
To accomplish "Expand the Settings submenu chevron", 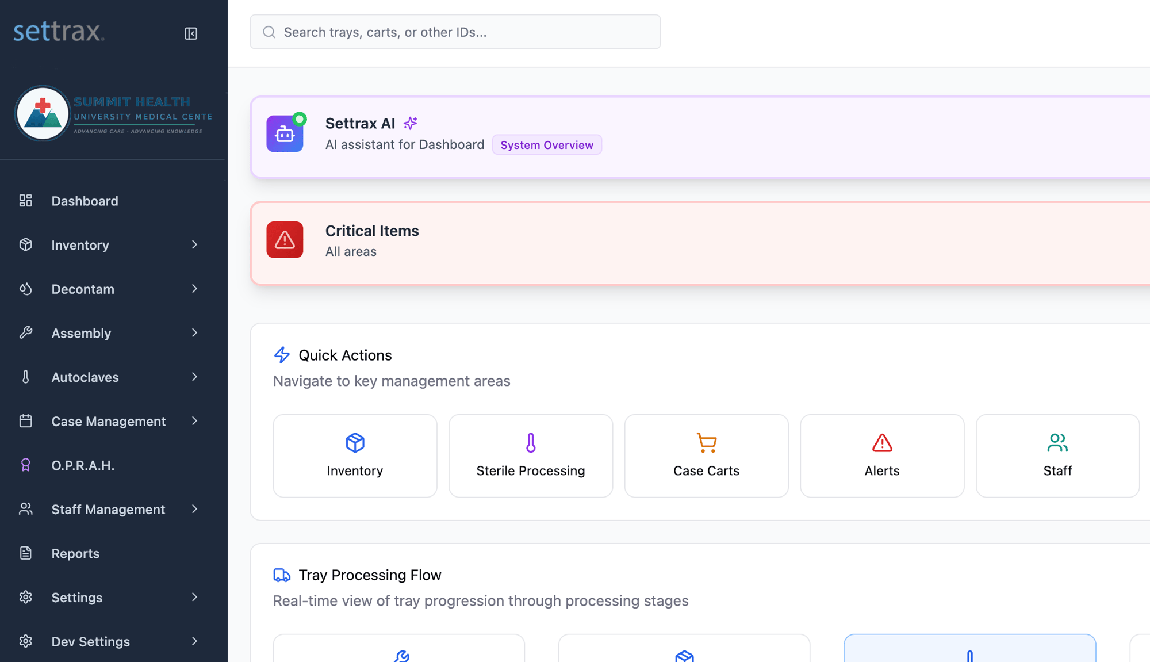I will coord(195,597).
